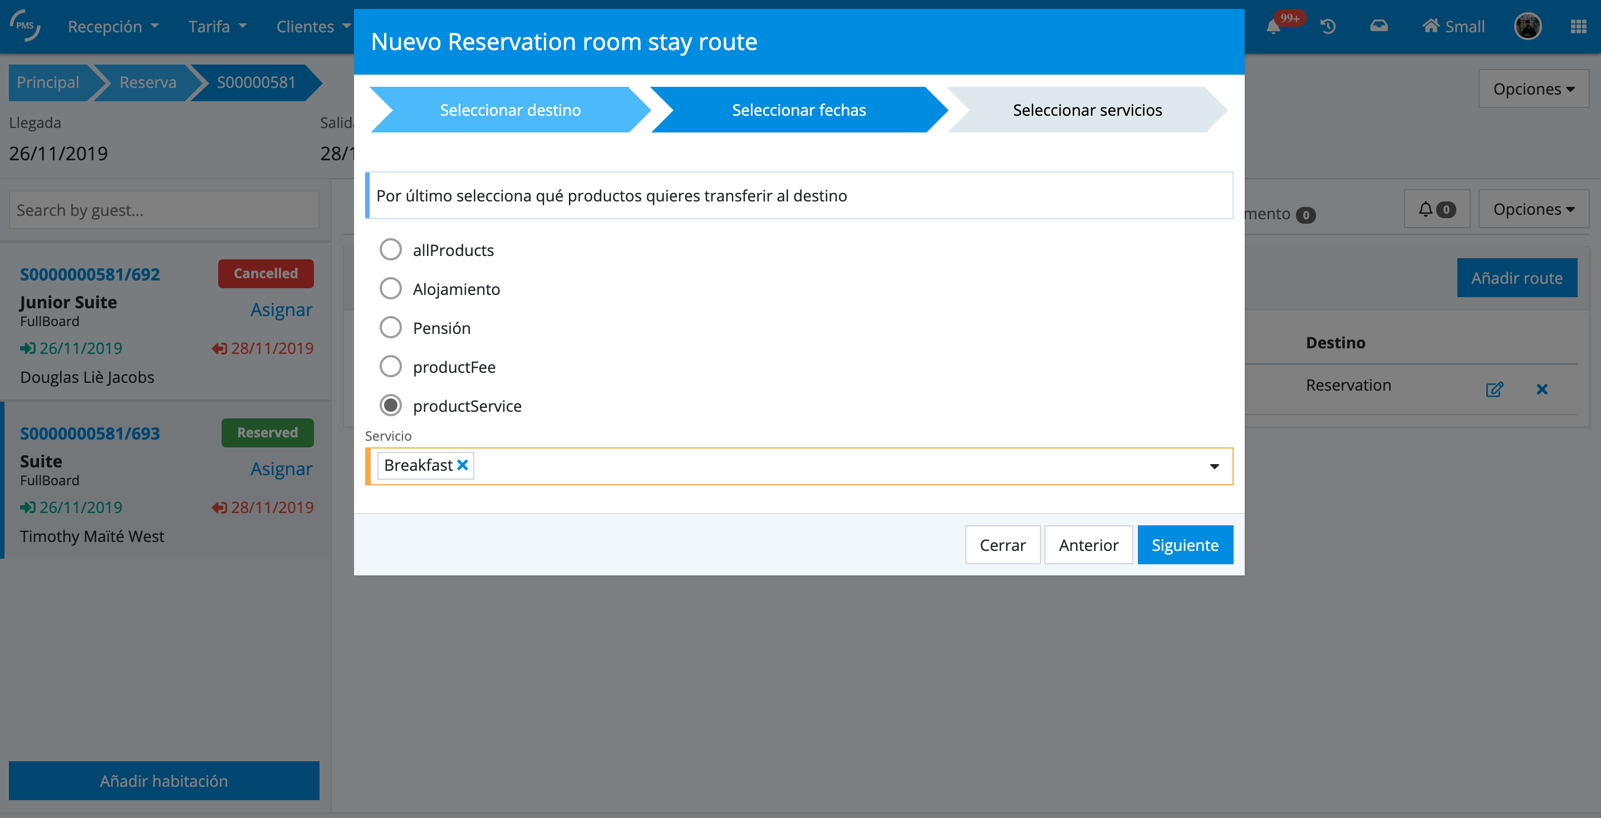This screenshot has width=1601, height=818.
Task: Click Reserva breadcrumb
Action: tap(148, 82)
